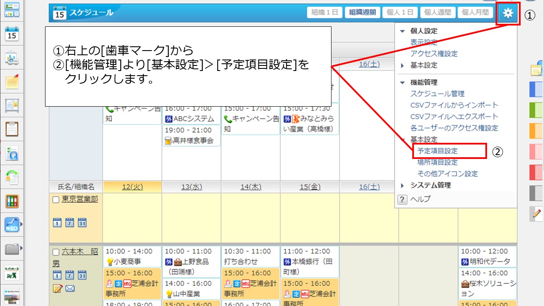544x306 pixels.
Task: Click the mail envelope icon under 六本木 昭男
Action: [x=70, y=289]
